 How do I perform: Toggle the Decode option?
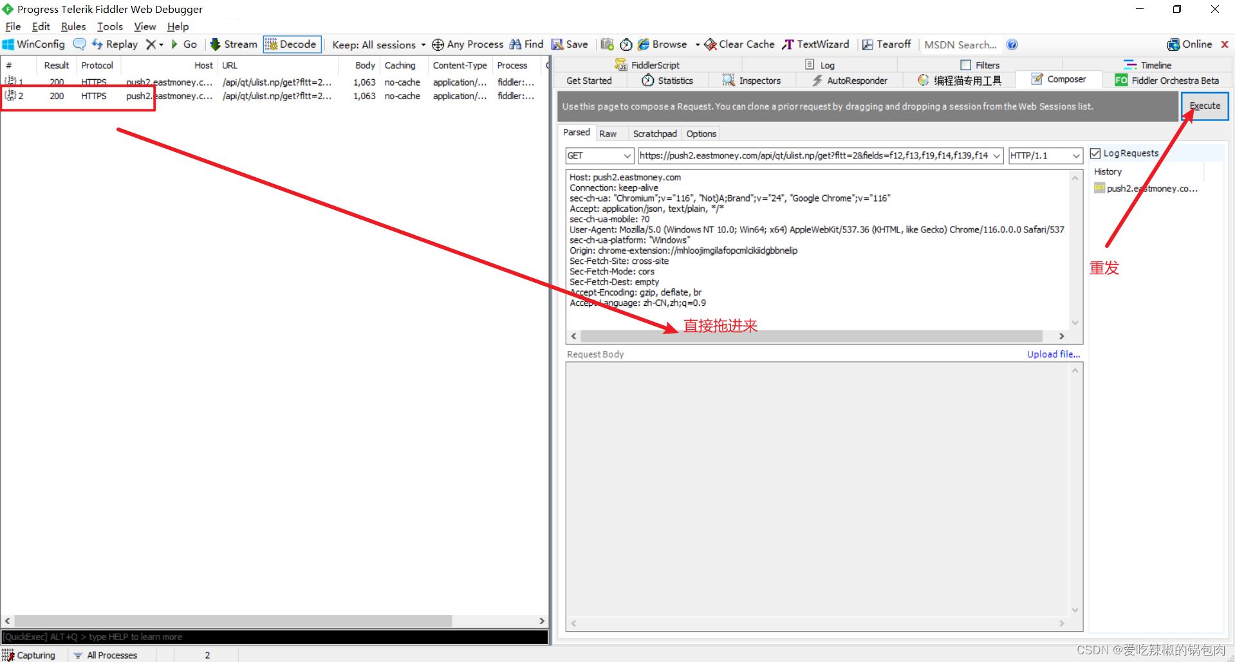[292, 44]
